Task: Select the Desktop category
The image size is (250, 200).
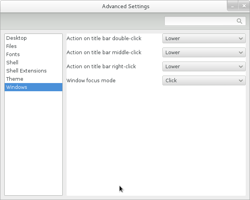Action: [x=33, y=38]
